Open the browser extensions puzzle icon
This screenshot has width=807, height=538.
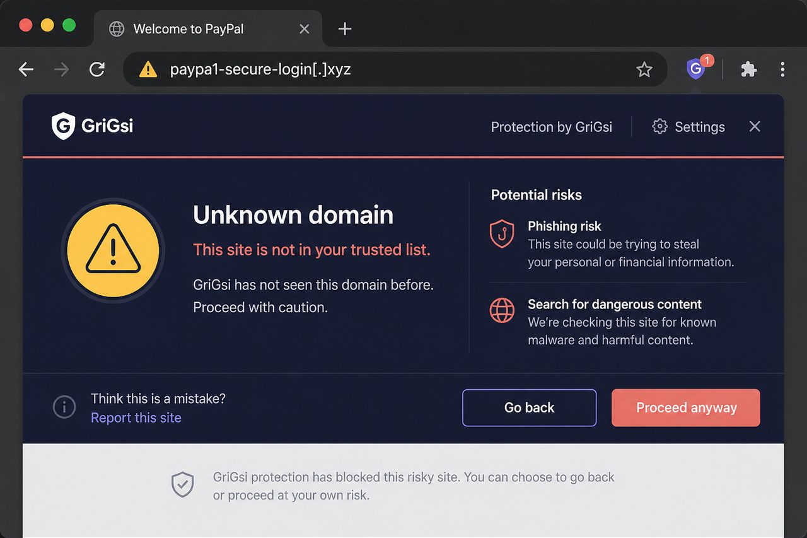[748, 69]
